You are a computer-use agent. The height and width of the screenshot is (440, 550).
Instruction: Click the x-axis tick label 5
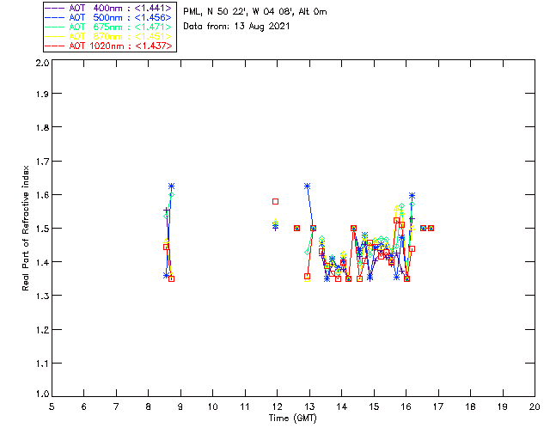[52, 406]
